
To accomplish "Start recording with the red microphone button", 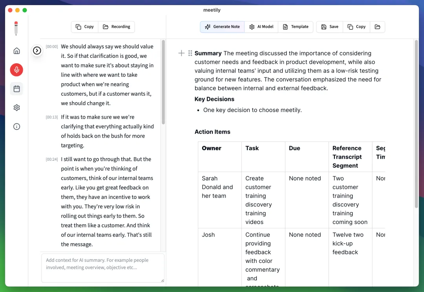I will (x=16, y=70).
